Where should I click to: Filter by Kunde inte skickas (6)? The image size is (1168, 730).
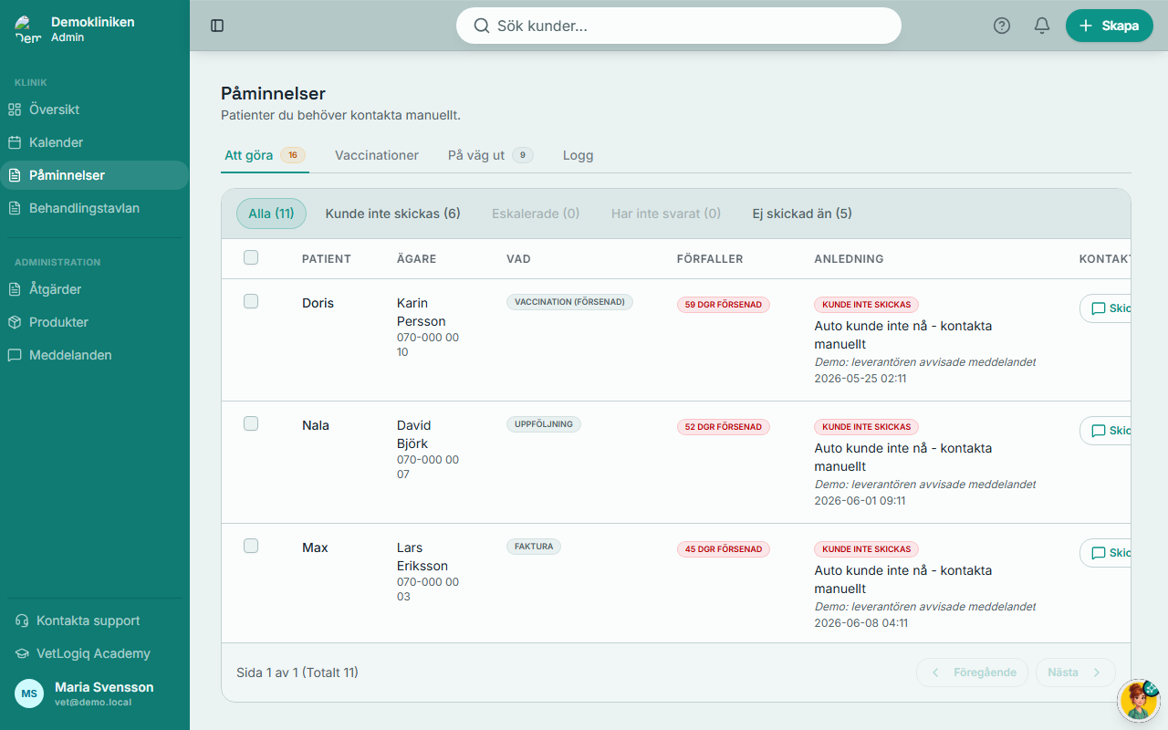tap(392, 214)
